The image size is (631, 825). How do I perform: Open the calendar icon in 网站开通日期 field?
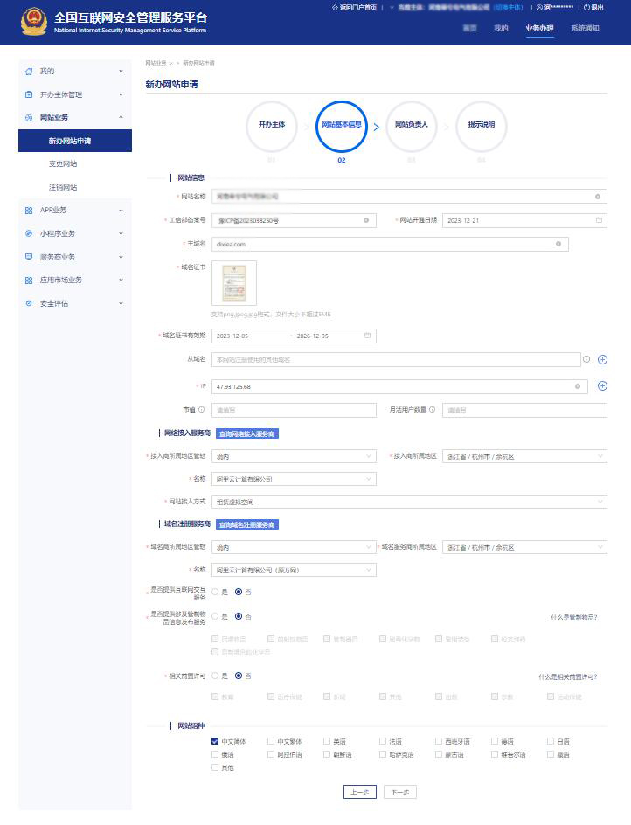[x=600, y=221]
